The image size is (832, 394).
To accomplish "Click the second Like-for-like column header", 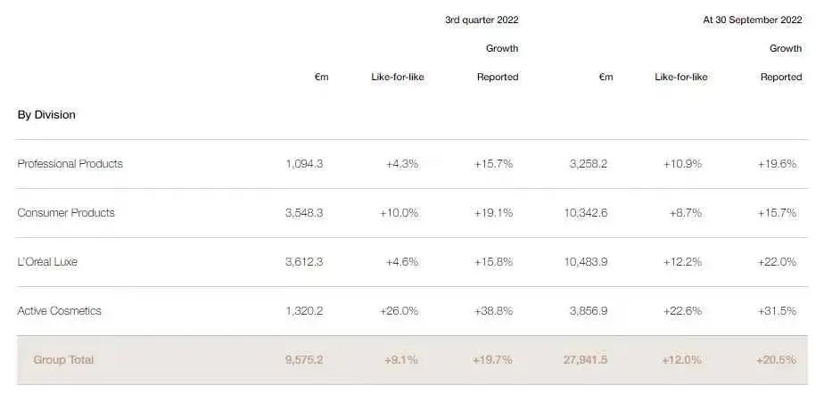I will 681,78.
